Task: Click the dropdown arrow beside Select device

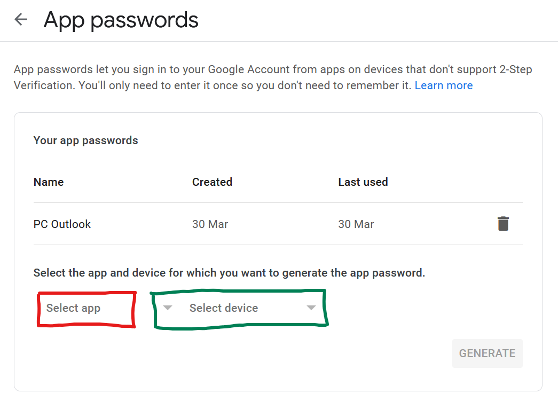Action: point(311,308)
